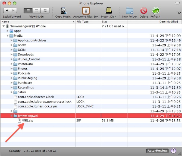Switch to column view mode
Screen dimensions: 182x156
click(x=36, y=11)
